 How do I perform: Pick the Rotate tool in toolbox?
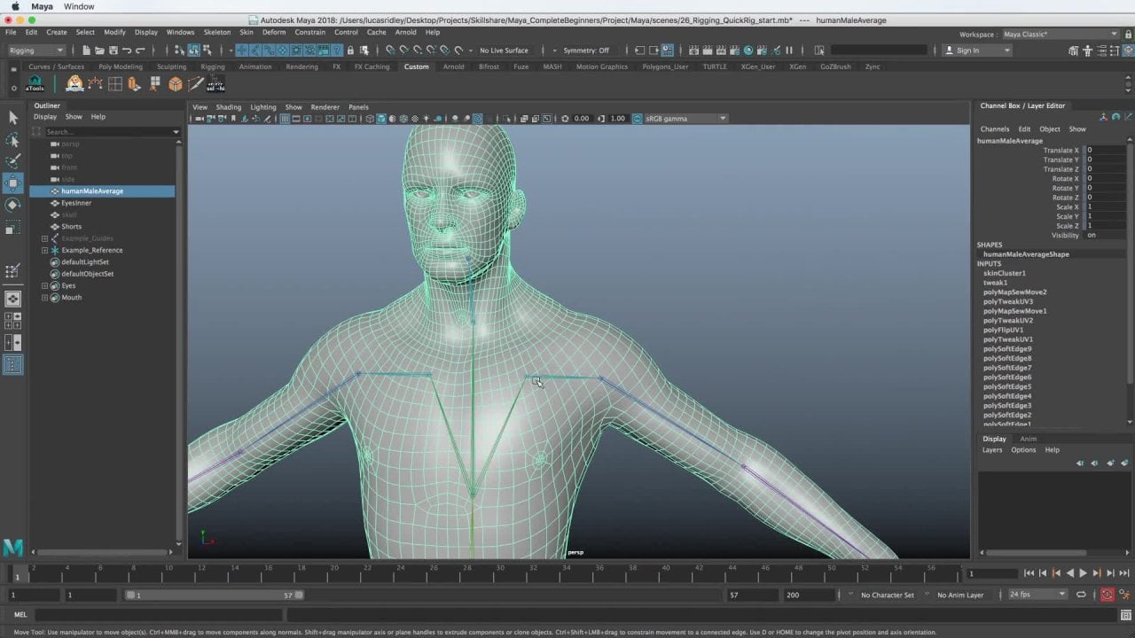pos(13,206)
